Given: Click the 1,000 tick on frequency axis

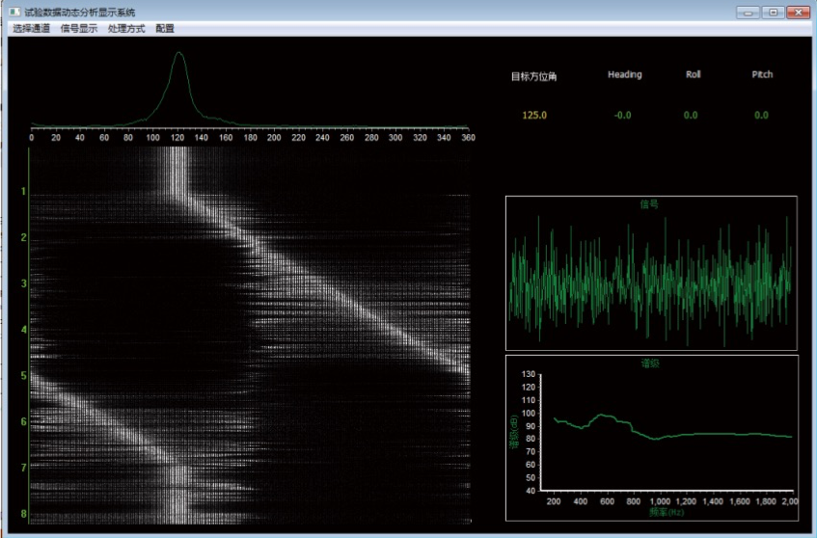Looking at the screenshot, I should [660, 501].
